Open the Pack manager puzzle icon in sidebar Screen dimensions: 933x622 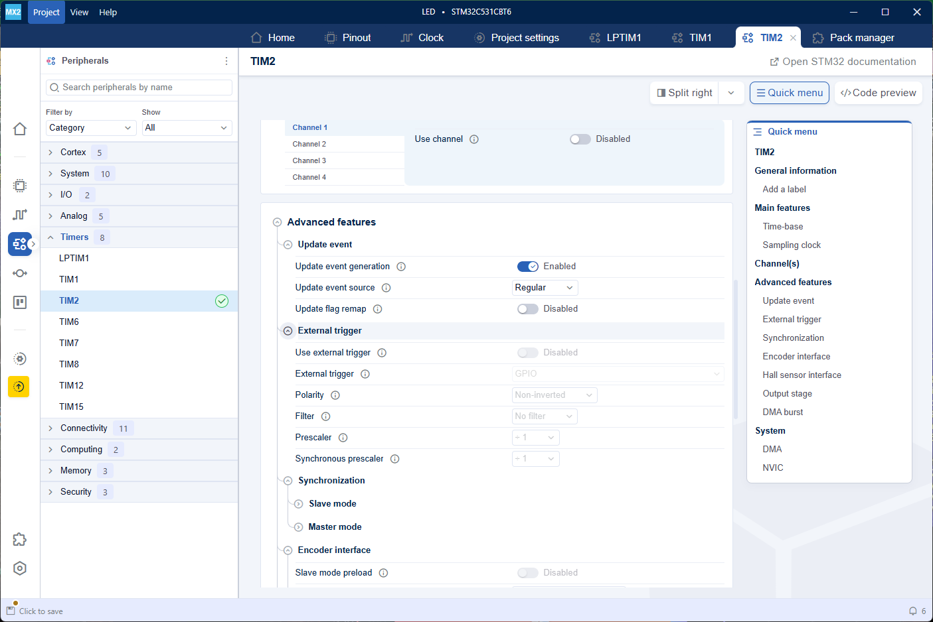coord(20,539)
